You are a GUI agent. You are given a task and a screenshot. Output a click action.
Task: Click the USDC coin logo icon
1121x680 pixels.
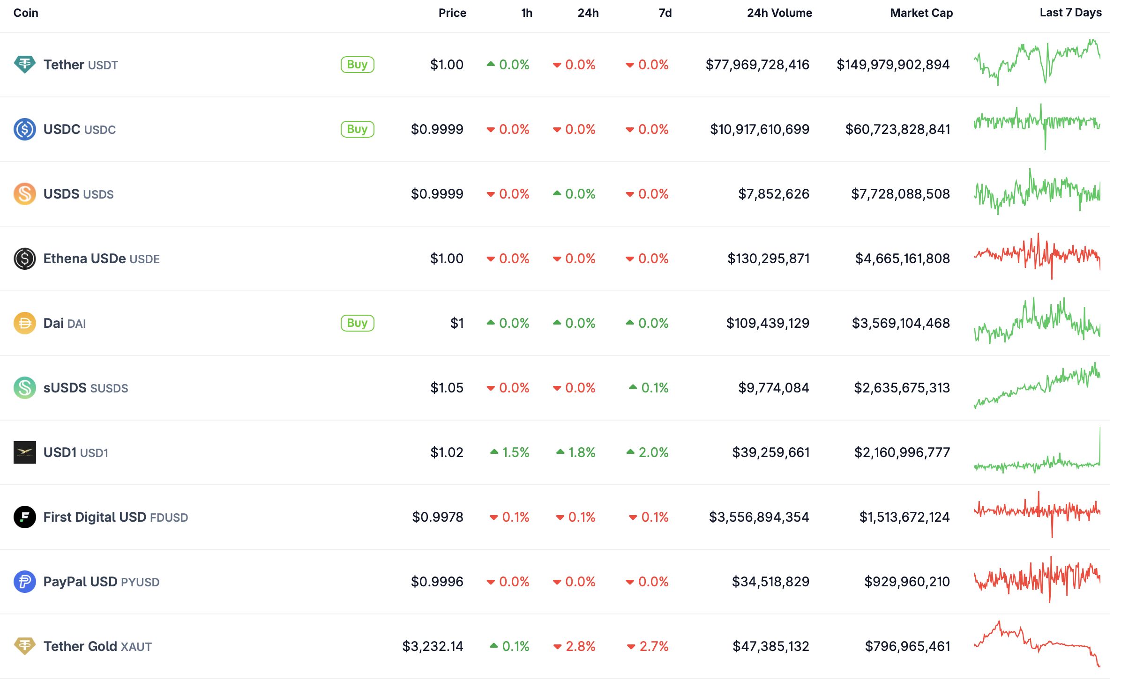click(24, 129)
